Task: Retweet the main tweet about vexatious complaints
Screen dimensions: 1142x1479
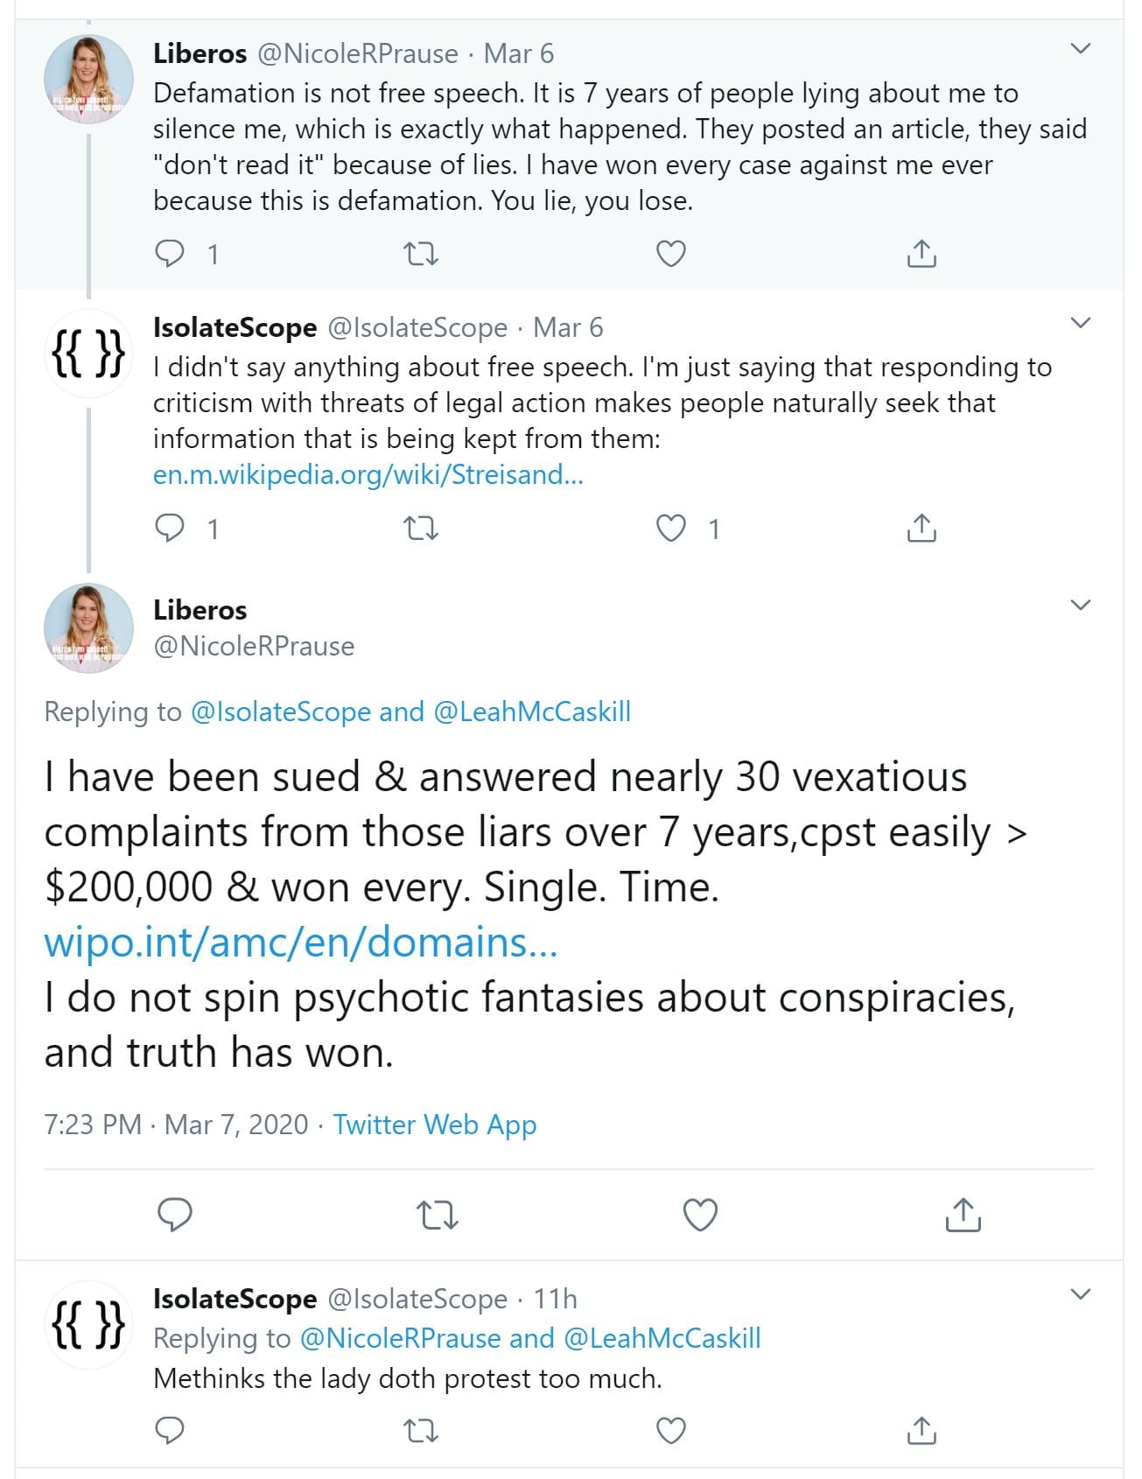Action: pyautogui.click(x=437, y=1215)
